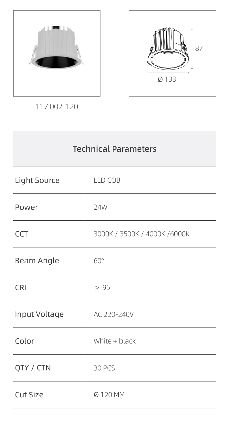This screenshot has width=229, height=426.
Task: Click the Ø 133 diameter label
Action: (x=167, y=79)
